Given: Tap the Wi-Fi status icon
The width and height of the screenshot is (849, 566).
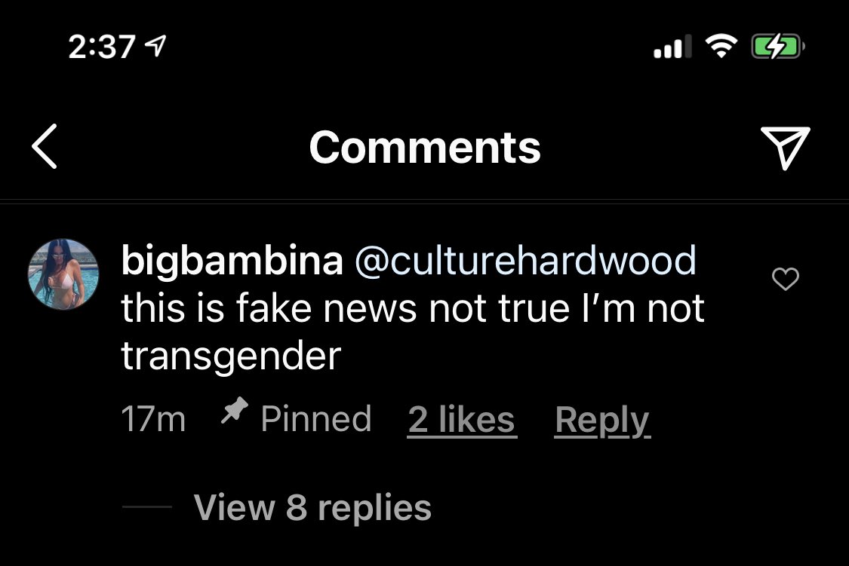Looking at the screenshot, I should pyautogui.click(x=721, y=46).
